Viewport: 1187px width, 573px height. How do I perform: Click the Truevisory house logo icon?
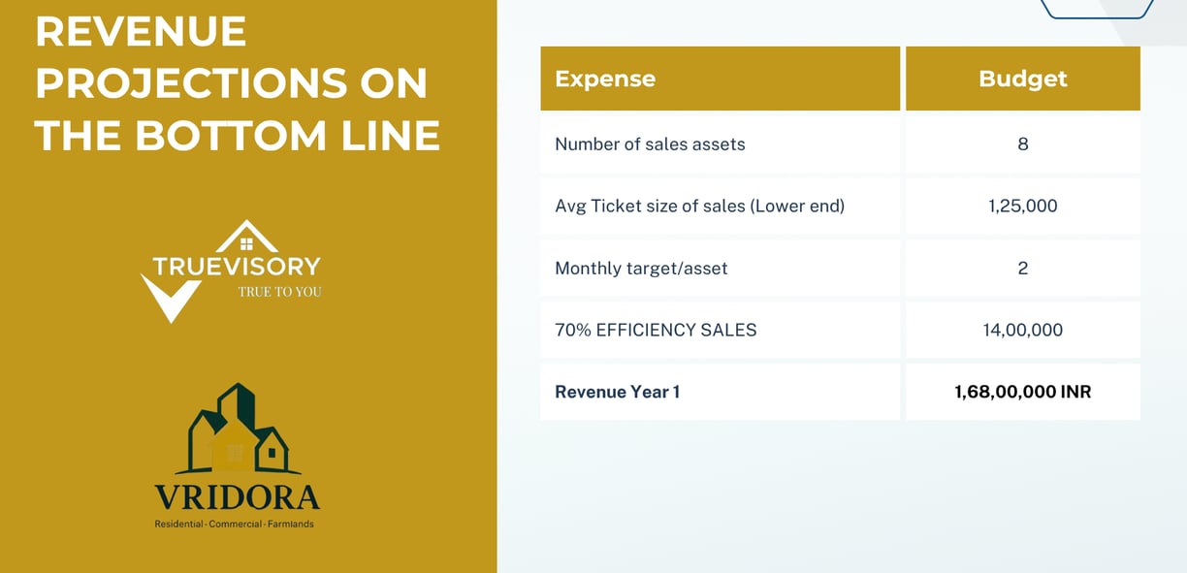[246, 236]
